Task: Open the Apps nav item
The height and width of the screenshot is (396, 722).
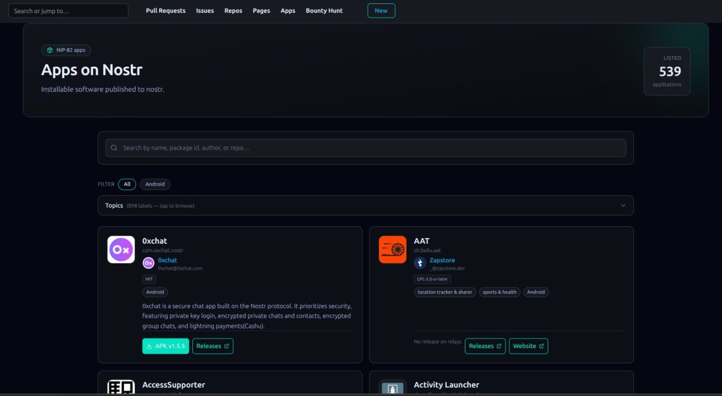Action: click(288, 11)
